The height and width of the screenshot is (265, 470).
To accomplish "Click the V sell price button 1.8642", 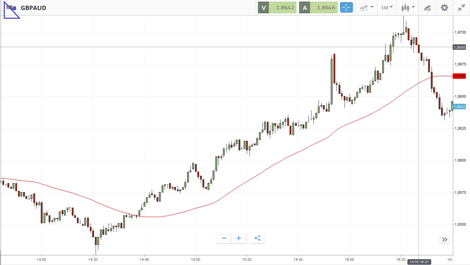I will [277, 7].
